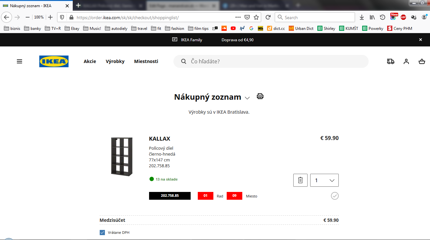Open the YouTube bookmark
430x240 pixels.
(x=233, y=29)
